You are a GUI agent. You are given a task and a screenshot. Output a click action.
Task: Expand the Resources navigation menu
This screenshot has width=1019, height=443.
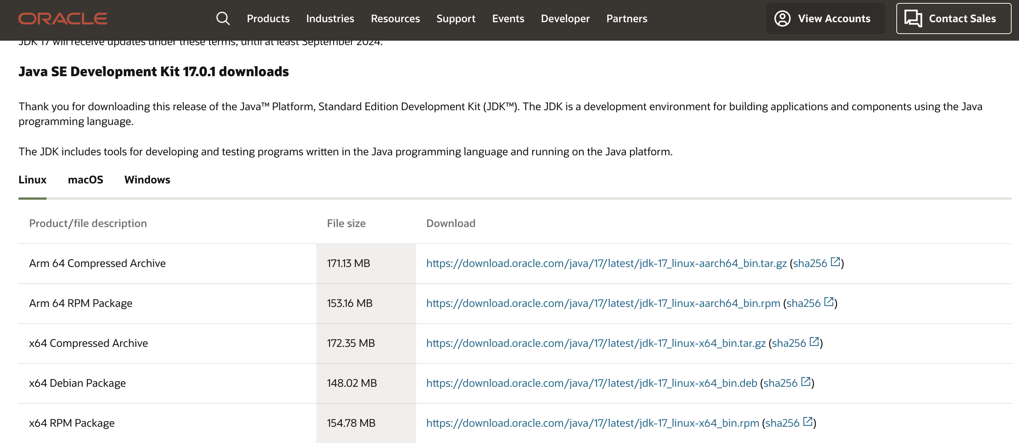coord(395,18)
